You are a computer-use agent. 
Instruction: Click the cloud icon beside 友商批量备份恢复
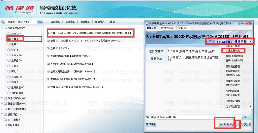coord(48,56)
